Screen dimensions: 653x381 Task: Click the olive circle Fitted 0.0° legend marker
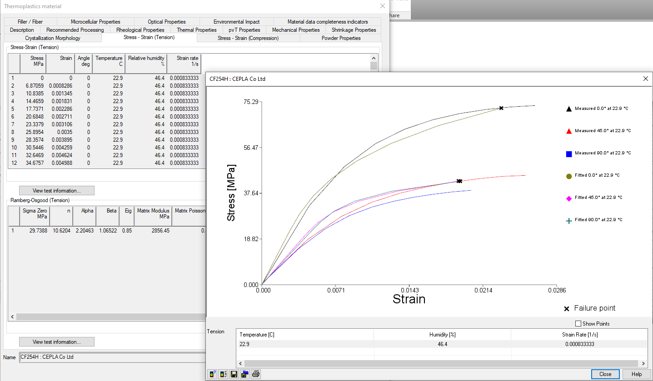(x=568, y=176)
